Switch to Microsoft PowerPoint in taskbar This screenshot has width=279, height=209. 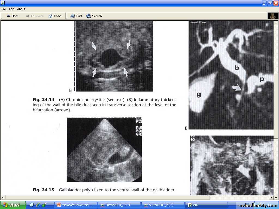tap(75, 205)
